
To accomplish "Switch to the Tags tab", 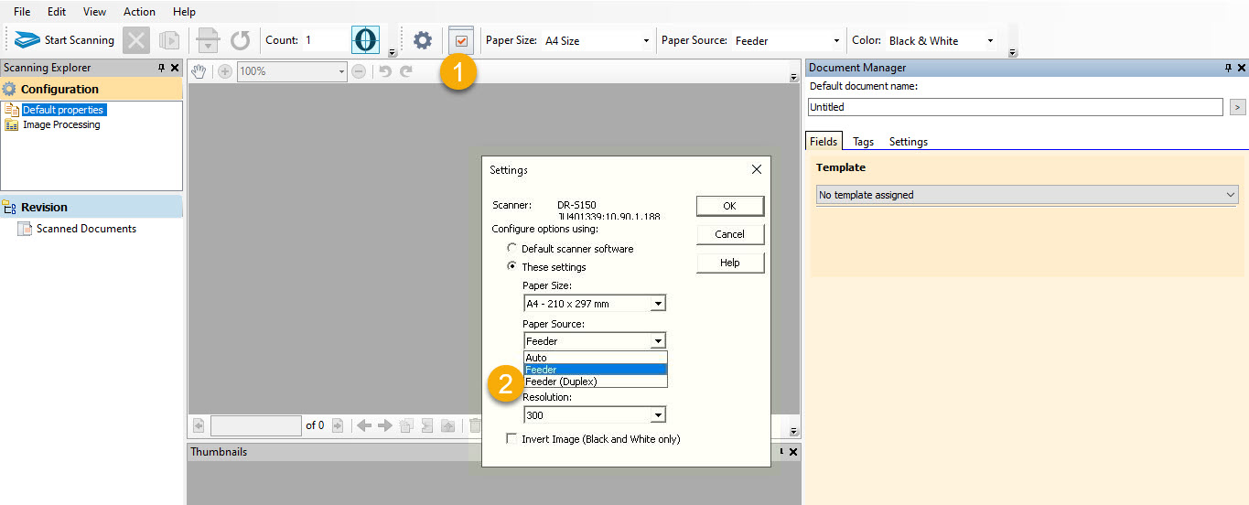I will pyautogui.click(x=863, y=142).
